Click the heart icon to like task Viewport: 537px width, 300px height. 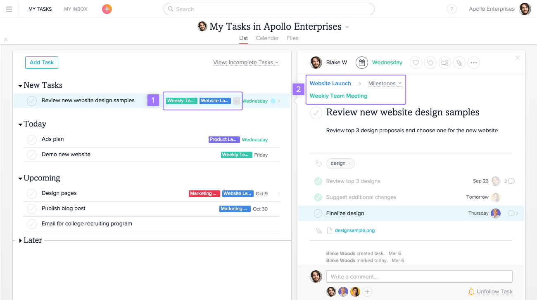pos(416,63)
